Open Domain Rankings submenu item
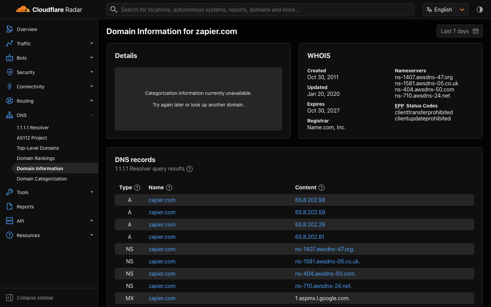491x307 pixels. (36, 158)
